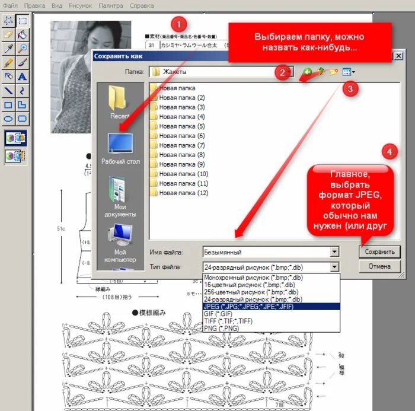Go up one folder level
This screenshot has width=415, height=411.
(x=321, y=72)
